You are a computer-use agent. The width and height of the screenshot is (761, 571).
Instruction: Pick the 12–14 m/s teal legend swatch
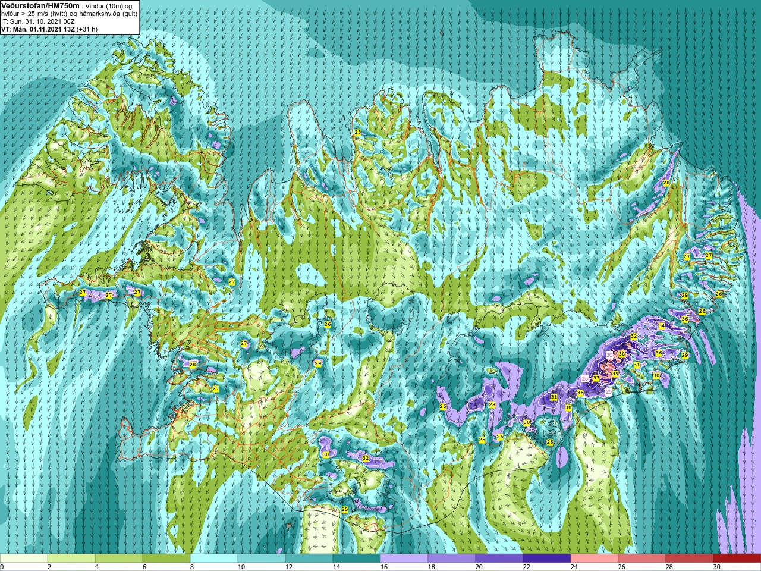click(309, 559)
